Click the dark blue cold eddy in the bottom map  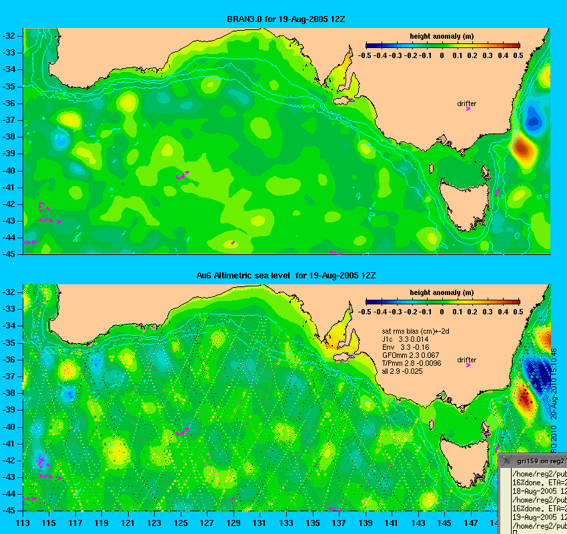pyautogui.click(x=539, y=374)
